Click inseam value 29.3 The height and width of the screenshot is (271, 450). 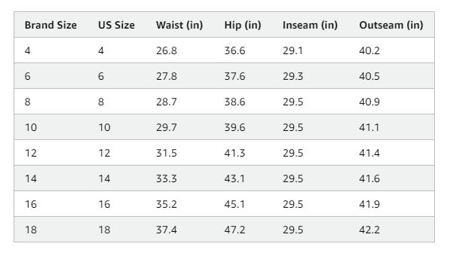tap(292, 76)
